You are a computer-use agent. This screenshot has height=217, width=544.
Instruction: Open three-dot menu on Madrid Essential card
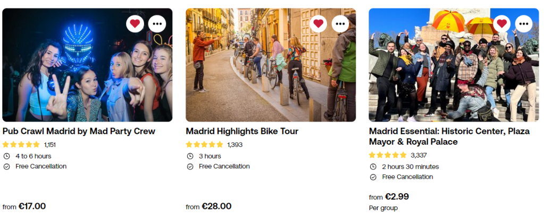[x=524, y=23]
